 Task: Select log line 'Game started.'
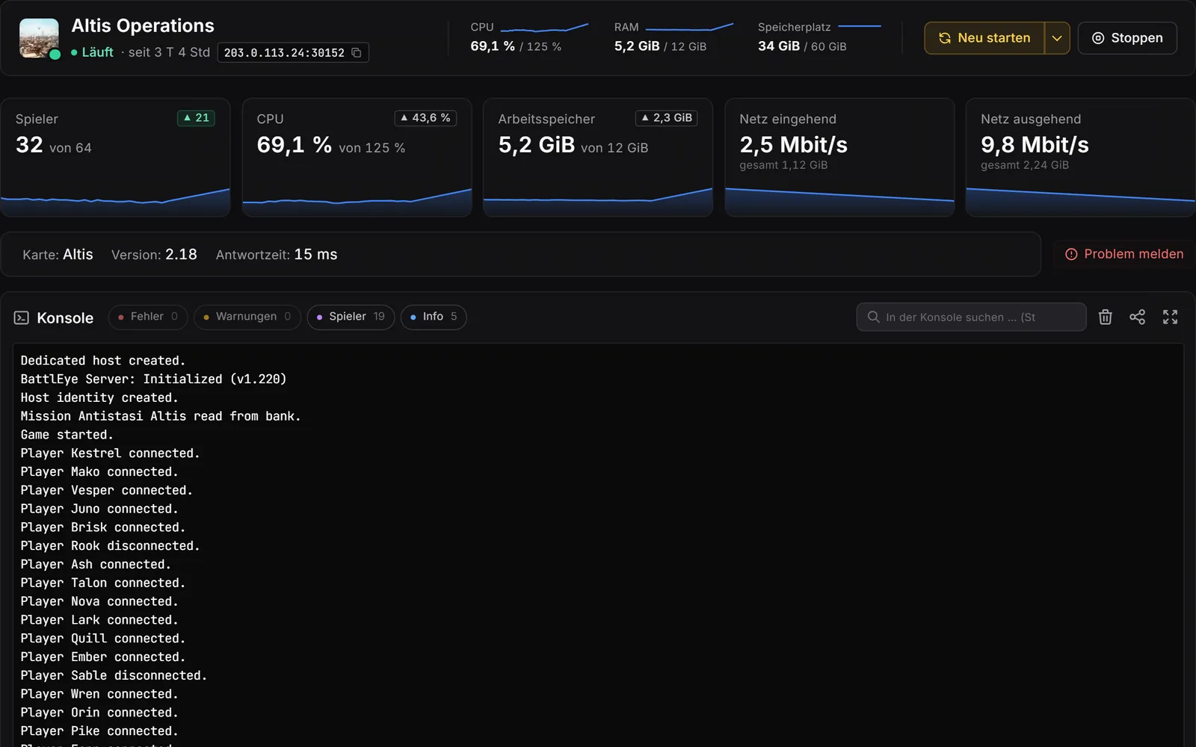point(67,435)
